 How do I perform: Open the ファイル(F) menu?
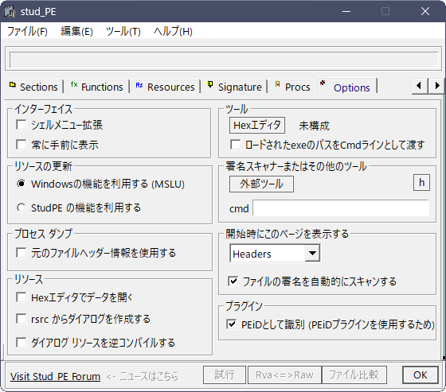27,31
